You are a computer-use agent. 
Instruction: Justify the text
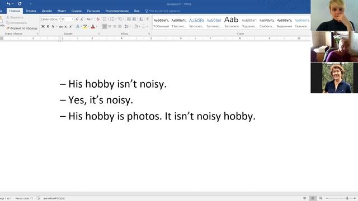[120, 26]
